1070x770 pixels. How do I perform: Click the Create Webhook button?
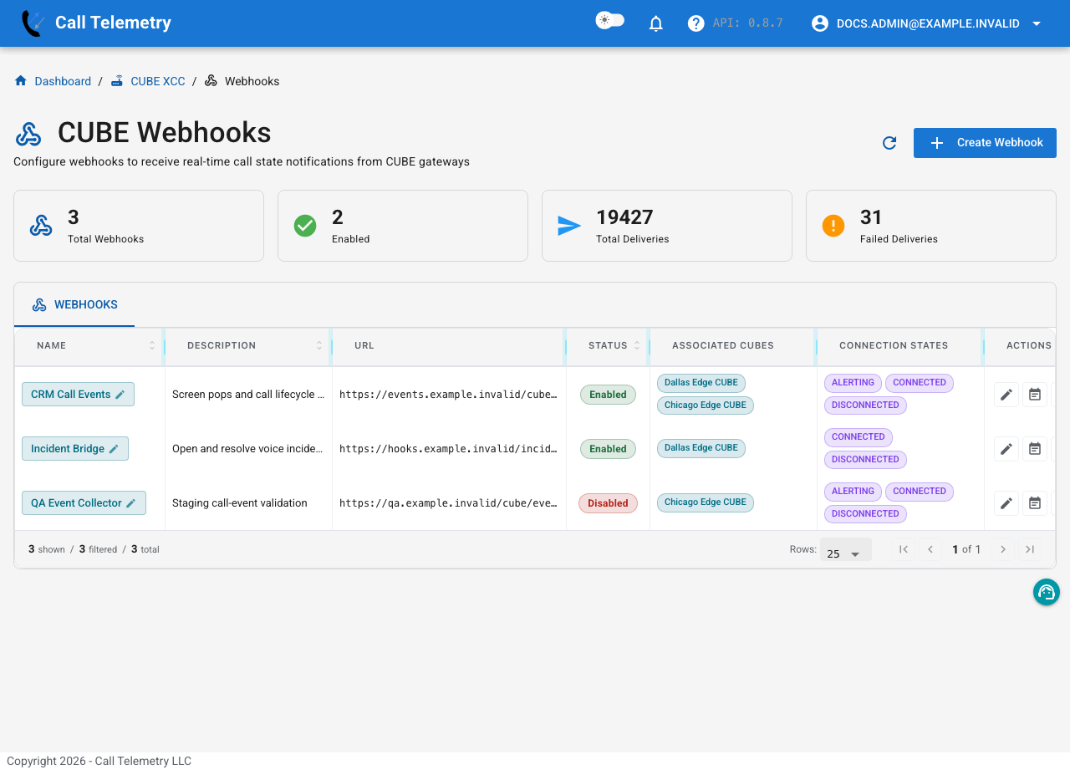tap(985, 143)
